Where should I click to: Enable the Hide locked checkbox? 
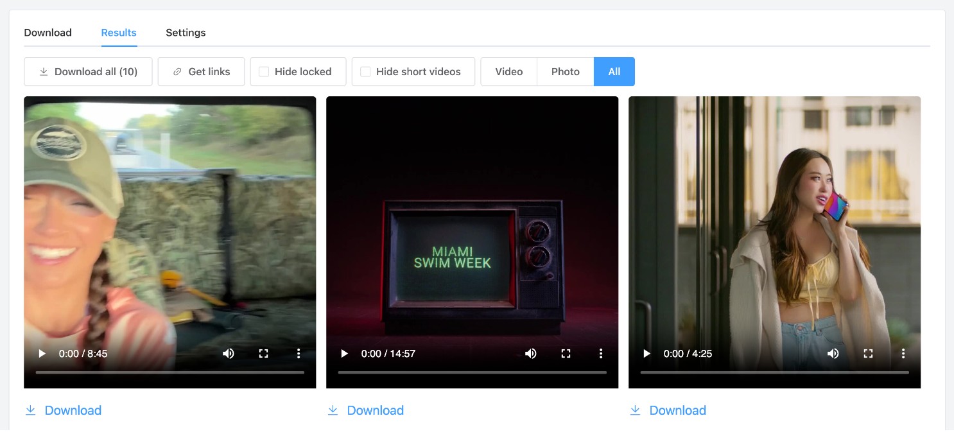(264, 72)
